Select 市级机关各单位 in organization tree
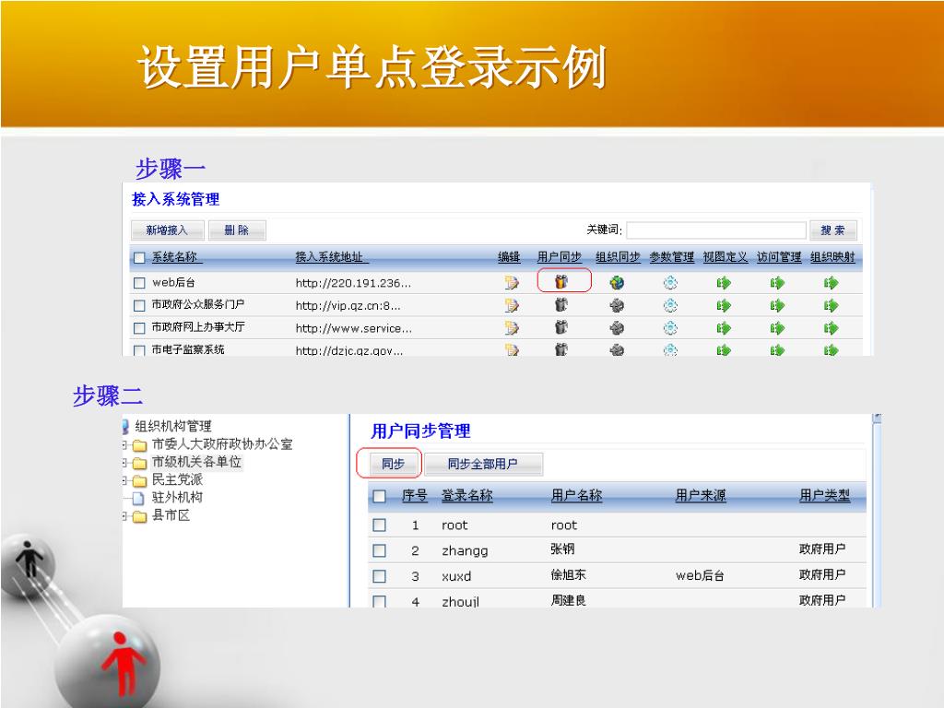 (195, 462)
